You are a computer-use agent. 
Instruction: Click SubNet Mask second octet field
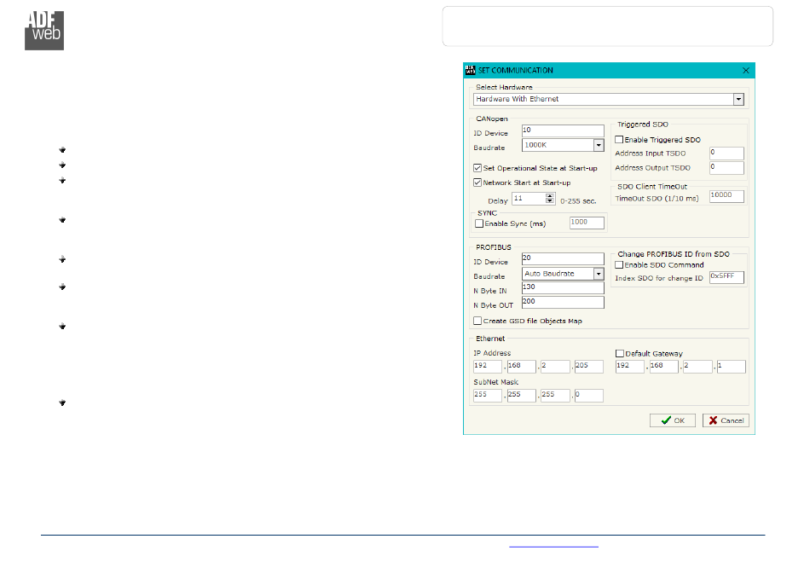(x=521, y=395)
